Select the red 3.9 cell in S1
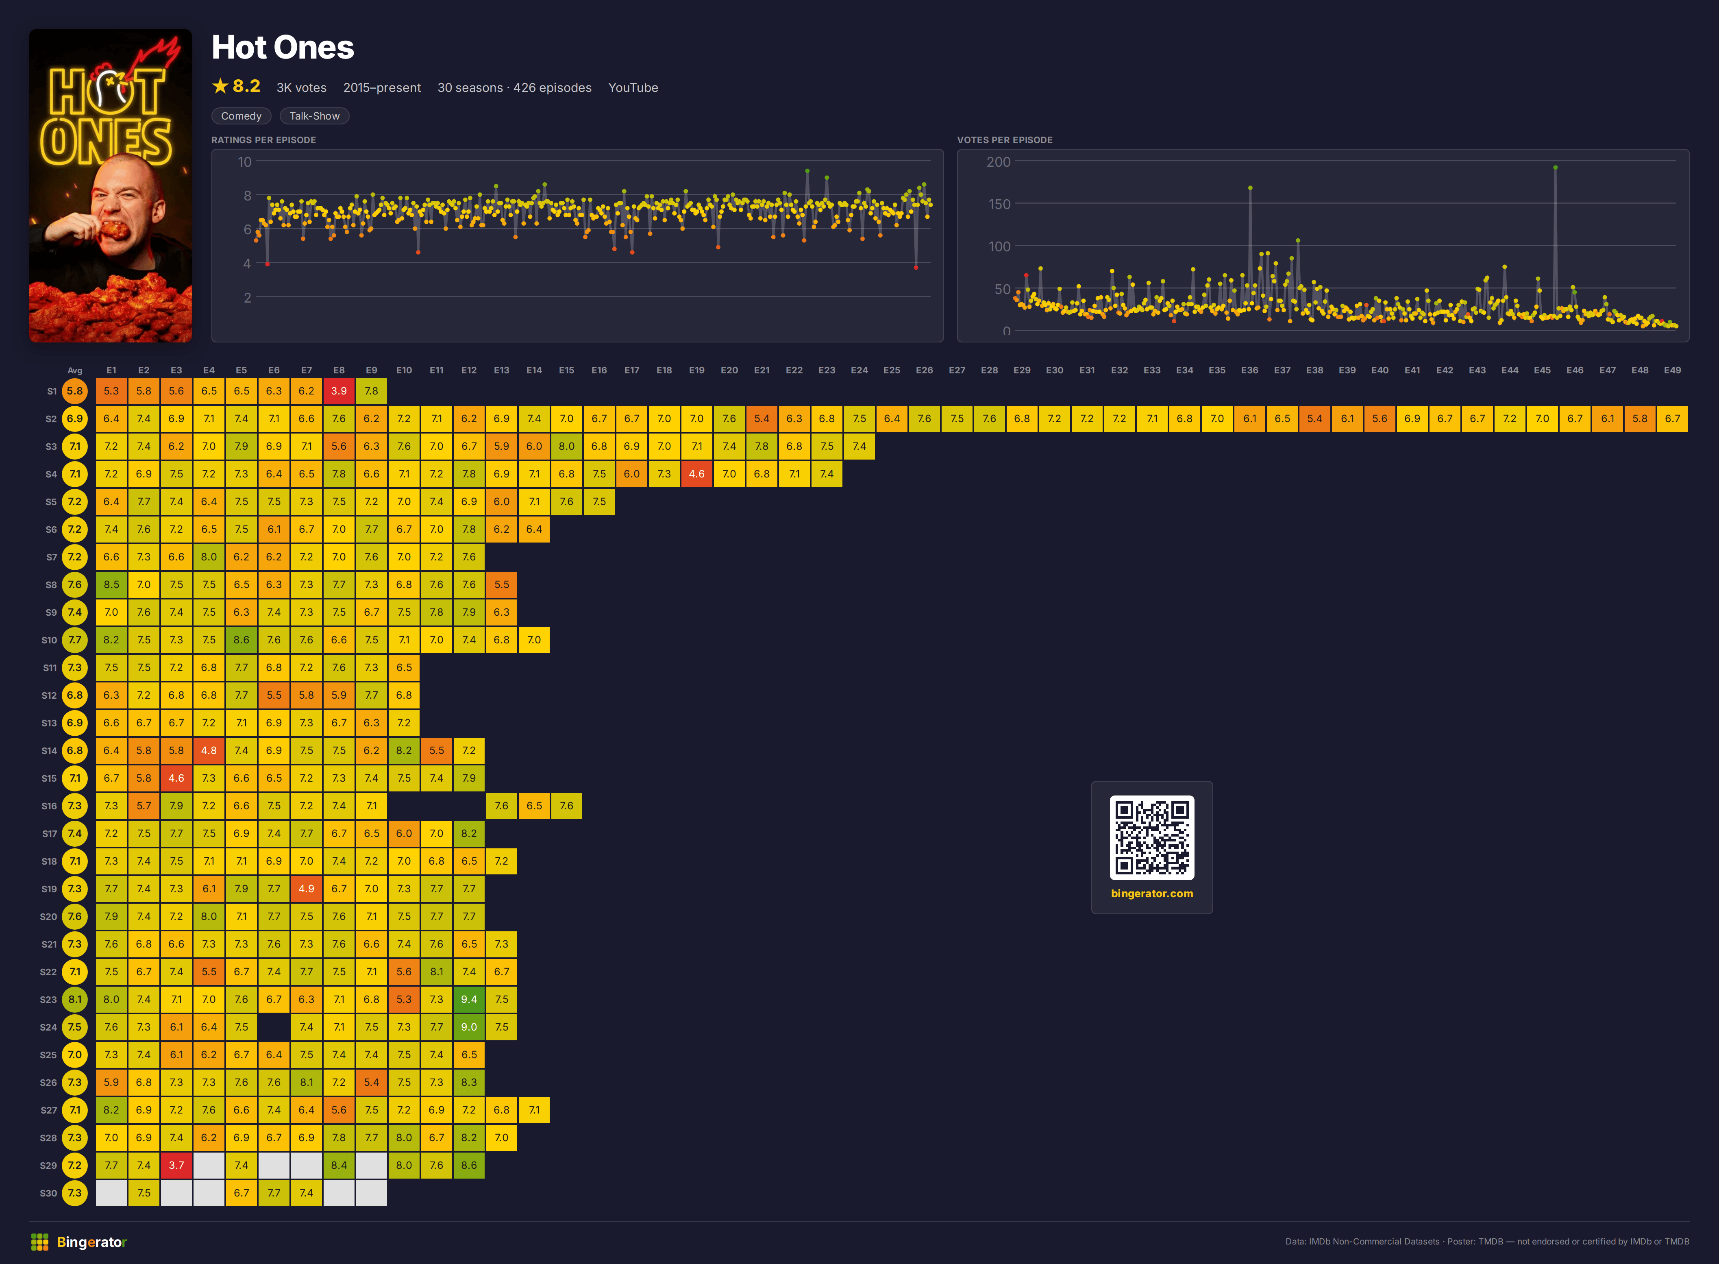 pyautogui.click(x=339, y=391)
